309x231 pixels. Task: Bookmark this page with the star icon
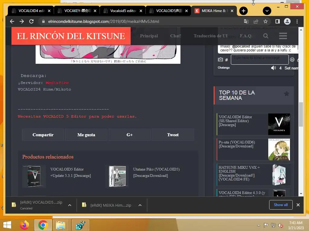(x=266, y=21)
